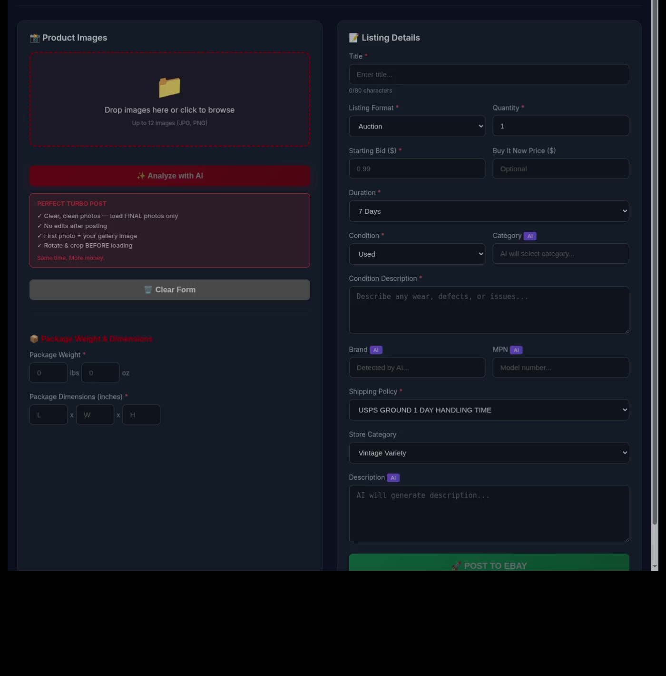666x676 pixels.
Task: Expand the Duration dropdown
Action: [x=489, y=211]
